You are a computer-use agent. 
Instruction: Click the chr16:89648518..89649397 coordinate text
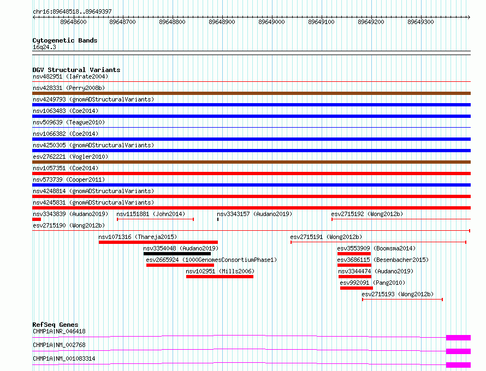tap(72, 11)
